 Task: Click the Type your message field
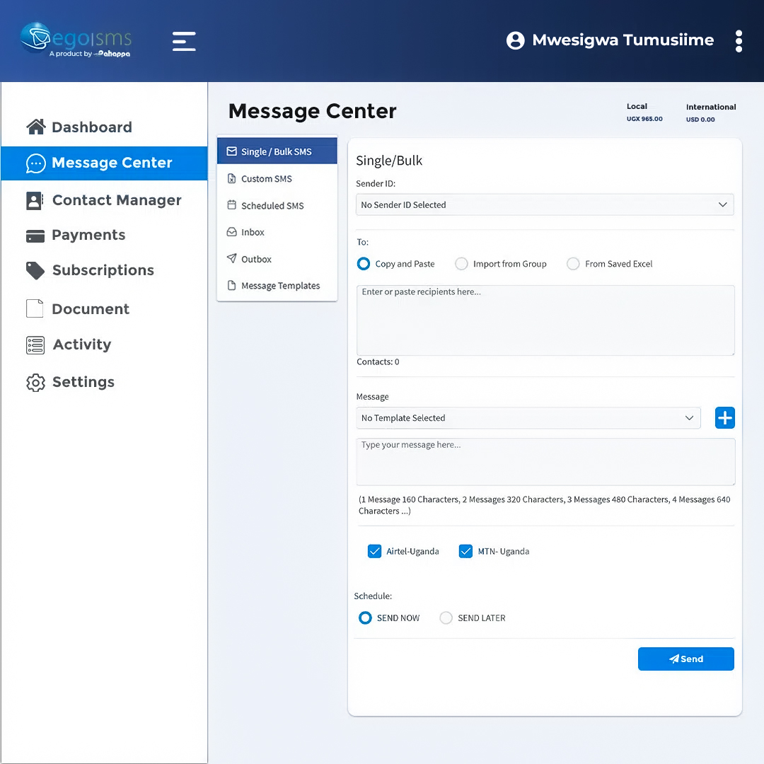click(x=545, y=461)
